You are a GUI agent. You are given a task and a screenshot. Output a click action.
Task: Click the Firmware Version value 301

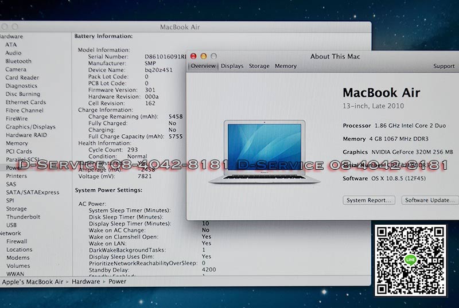(x=150, y=90)
